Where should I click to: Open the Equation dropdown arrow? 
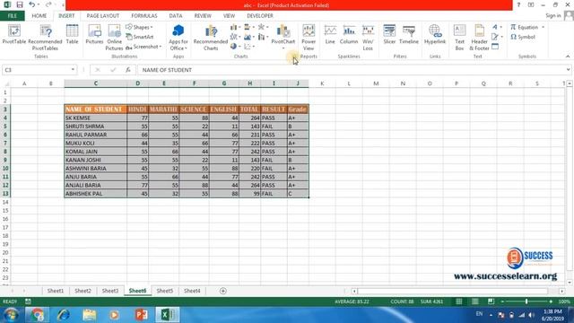click(544, 27)
